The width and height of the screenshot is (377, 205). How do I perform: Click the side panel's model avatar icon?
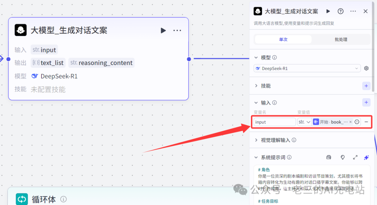point(258,11)
